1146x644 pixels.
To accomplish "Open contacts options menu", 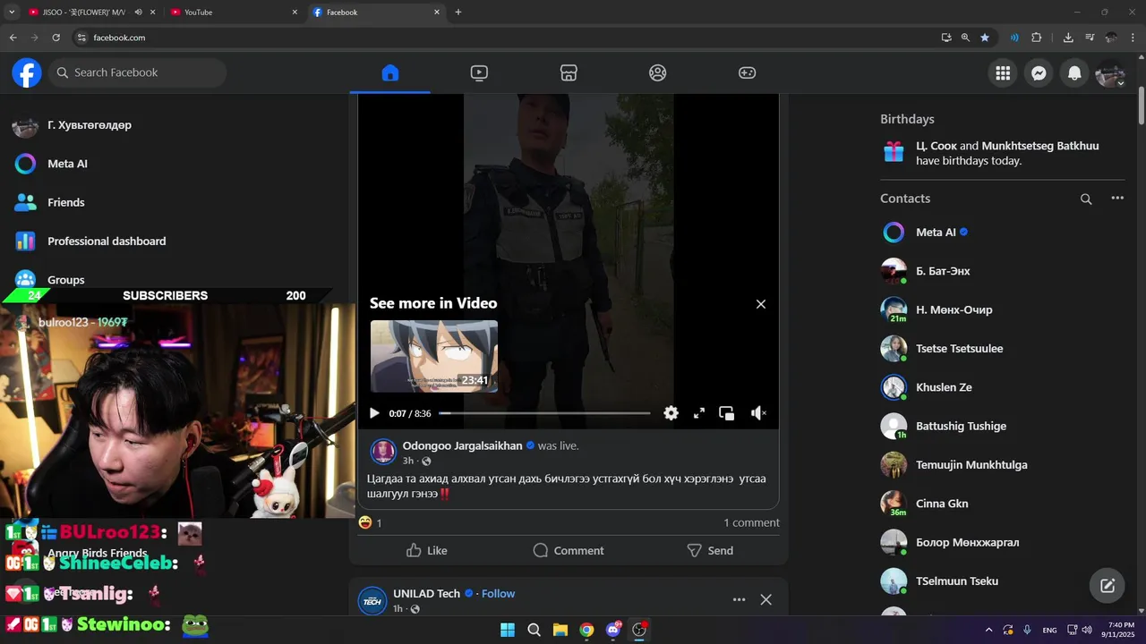I will 1117,199.
